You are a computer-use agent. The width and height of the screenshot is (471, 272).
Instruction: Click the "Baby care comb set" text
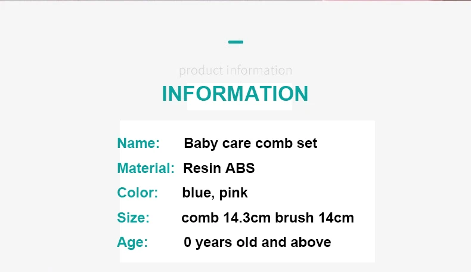tap(250, 143)
